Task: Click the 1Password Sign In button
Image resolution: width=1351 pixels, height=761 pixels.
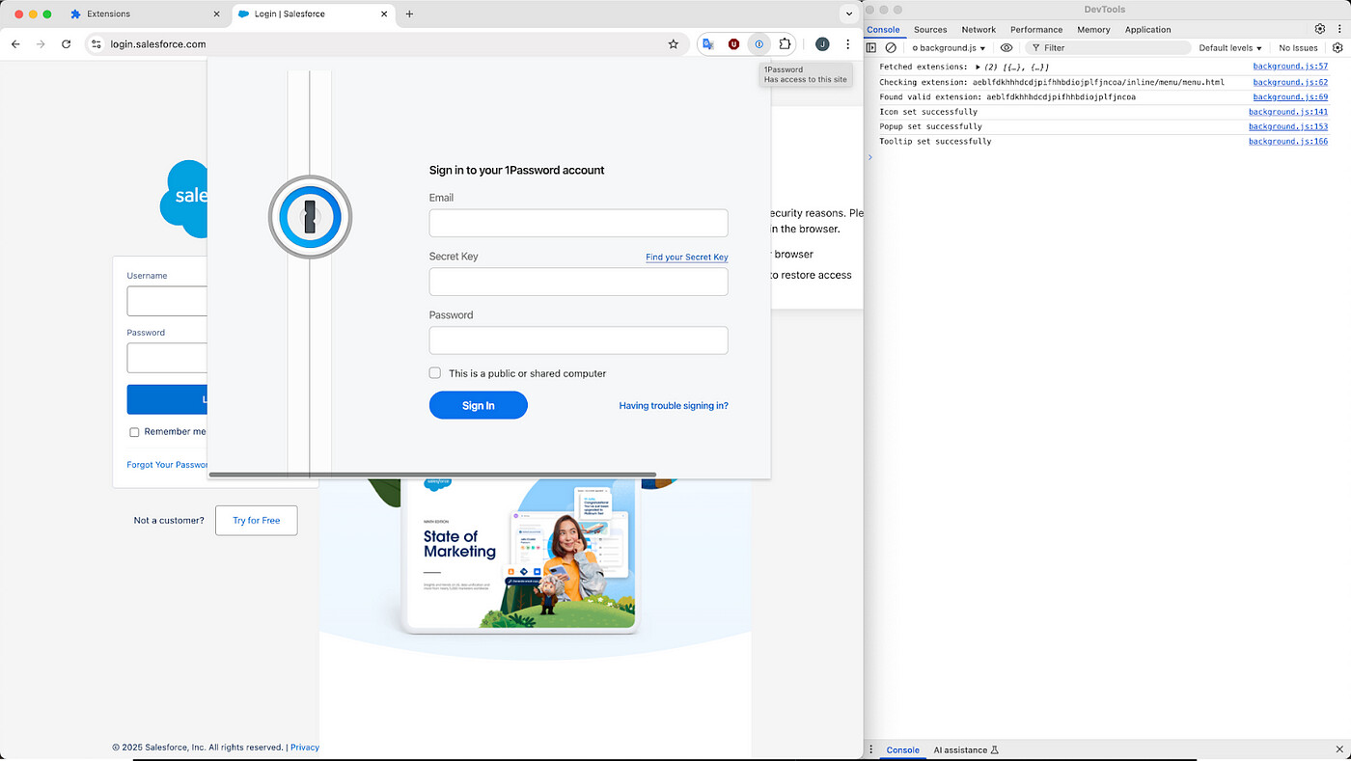Action: pyautogui.click(x=479, y=405)
